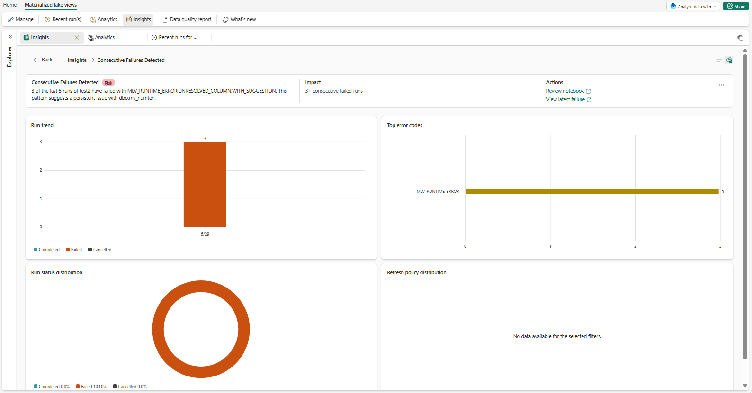Switch to Recent runs for ... tab
Image resolution: width=752 pixels, height=393 pixels.
tap(174, 38)
